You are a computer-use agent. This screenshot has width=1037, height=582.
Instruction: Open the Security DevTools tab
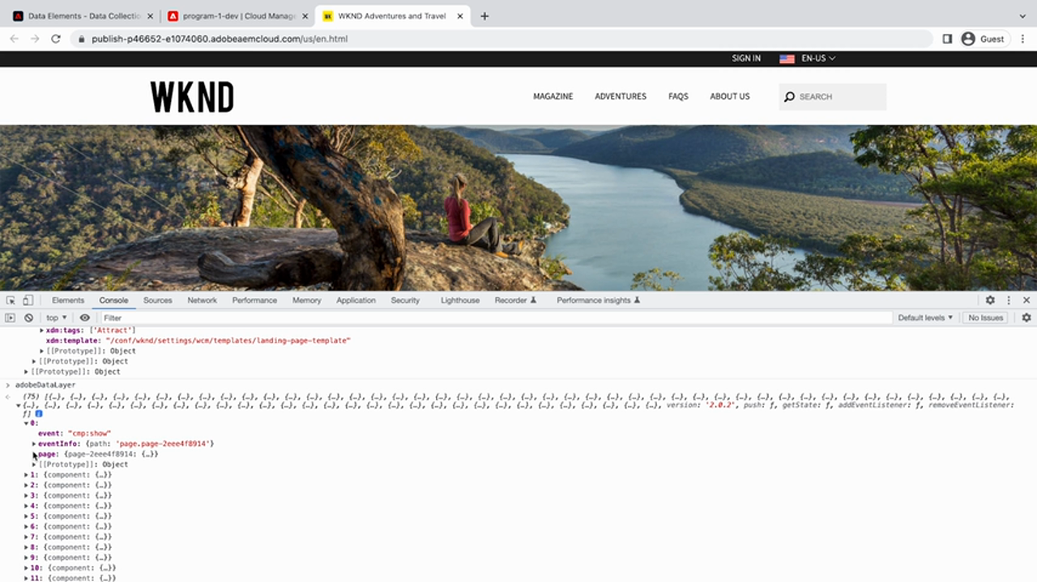(x=405, y=300)
